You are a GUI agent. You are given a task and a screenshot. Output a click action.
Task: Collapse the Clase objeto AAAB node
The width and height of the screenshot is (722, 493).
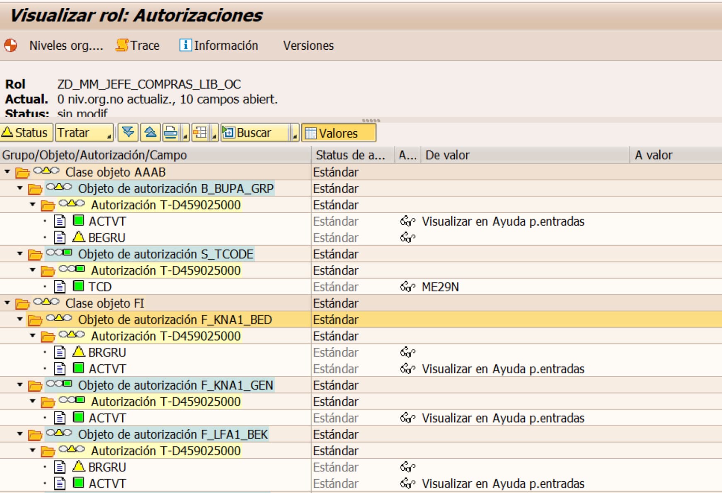pos(7,172)
